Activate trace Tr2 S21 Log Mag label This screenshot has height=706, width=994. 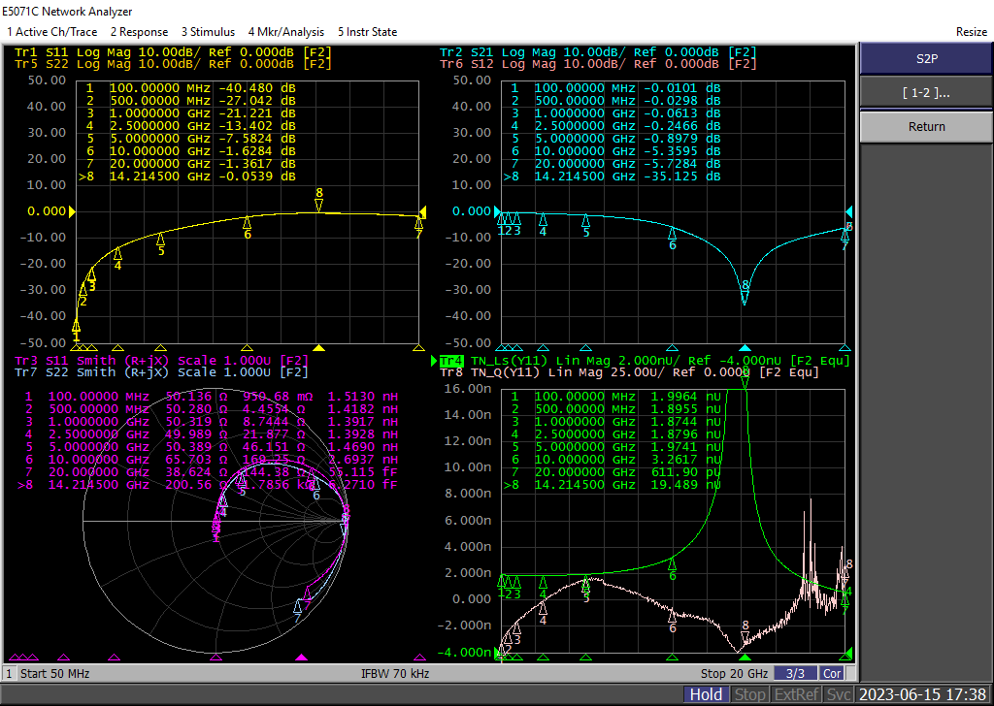click(x=598, y=52)
